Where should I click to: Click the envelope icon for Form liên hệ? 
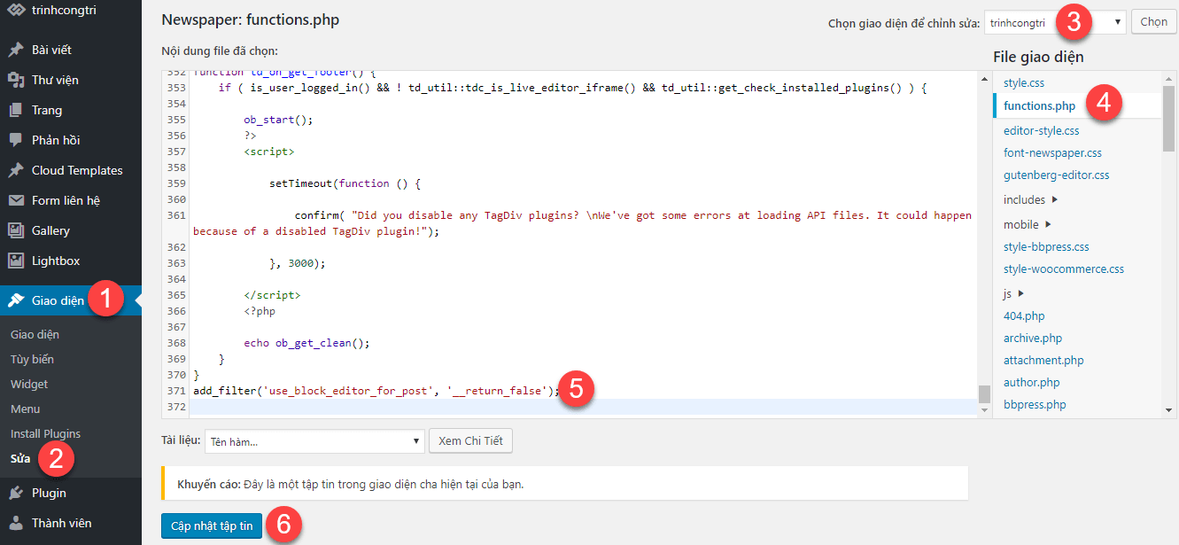pos(16,200)
